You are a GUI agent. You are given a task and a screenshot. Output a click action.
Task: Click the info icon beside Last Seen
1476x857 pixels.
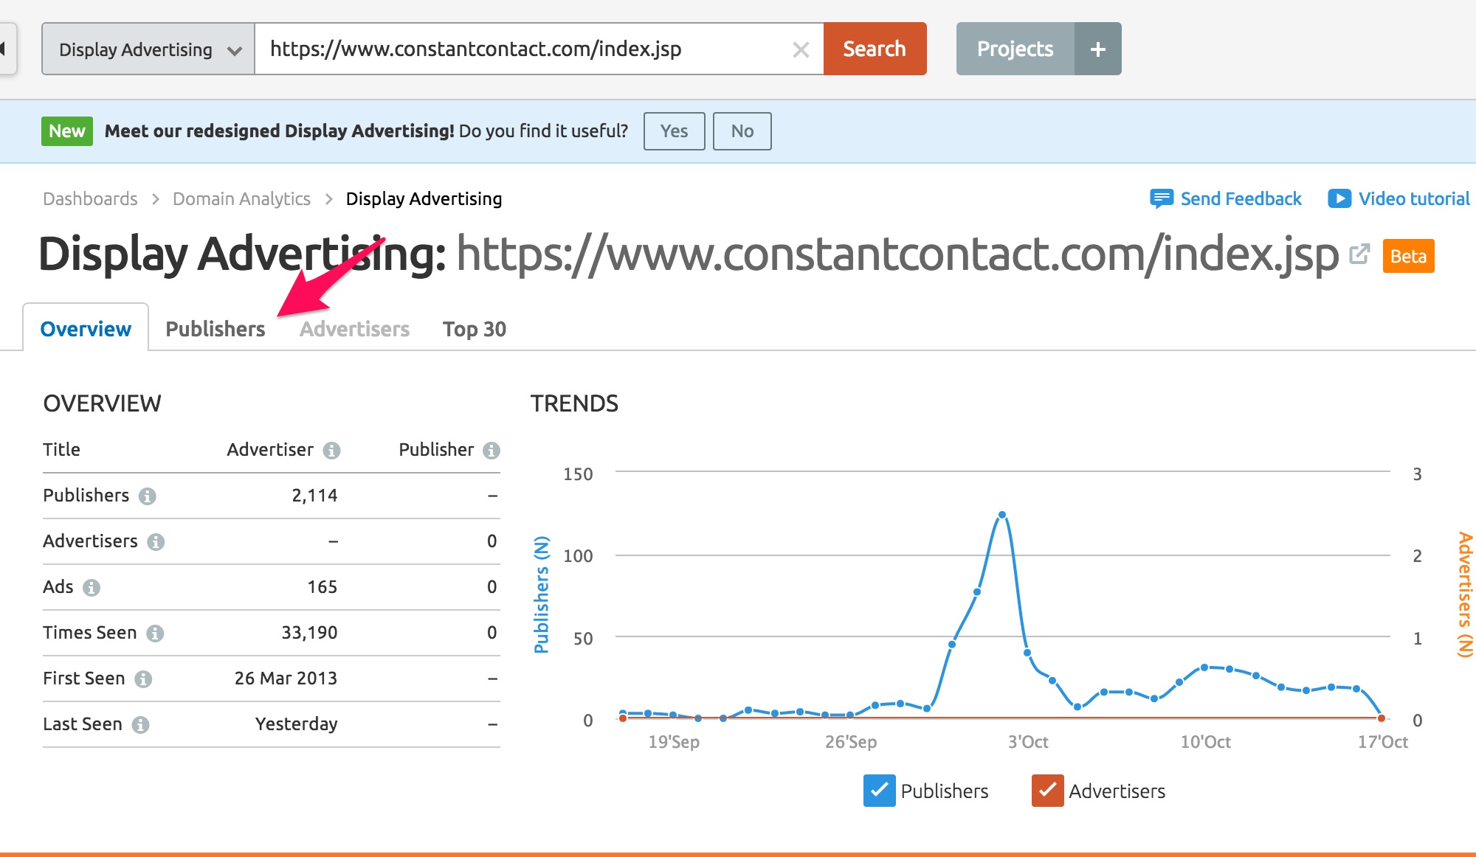pyautogui.click(x=140, y=724)
